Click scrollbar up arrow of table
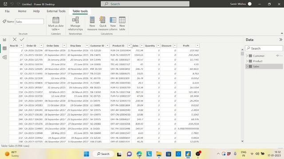This screenshot has height=159, width=284. (242, 49)
